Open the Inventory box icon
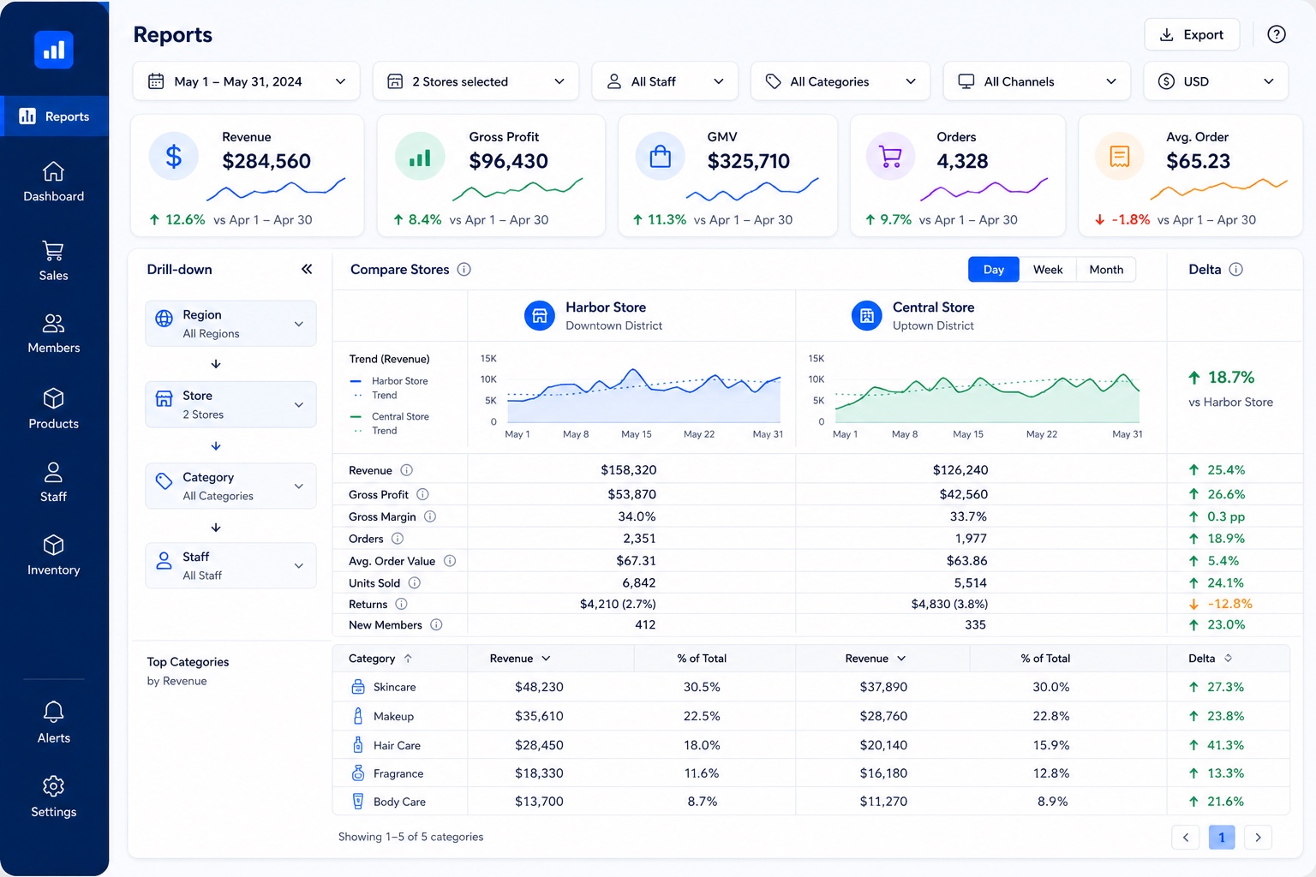 [x=53, y=546]
